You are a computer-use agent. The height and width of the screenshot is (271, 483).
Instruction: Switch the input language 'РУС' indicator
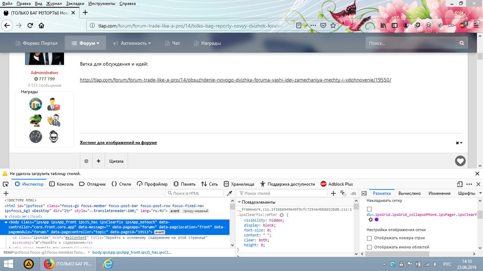coord(447,264)
